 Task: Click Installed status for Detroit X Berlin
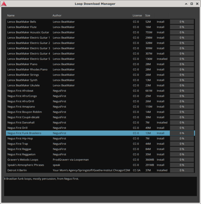click(x=162, y=170)
